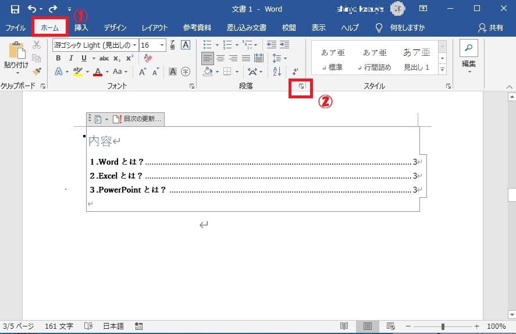Decrease the paragraph indent
Image resolution: width=516 pixels, height=334 pixels.
[272, 45]
